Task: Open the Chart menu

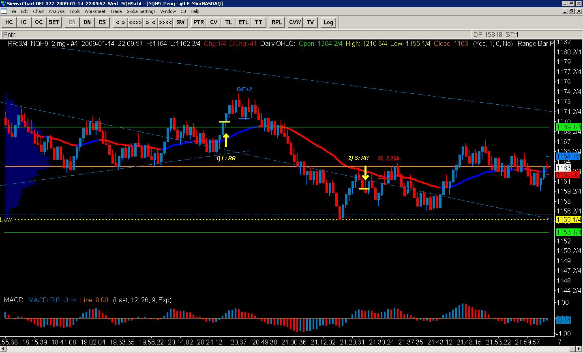Action: 39,11
